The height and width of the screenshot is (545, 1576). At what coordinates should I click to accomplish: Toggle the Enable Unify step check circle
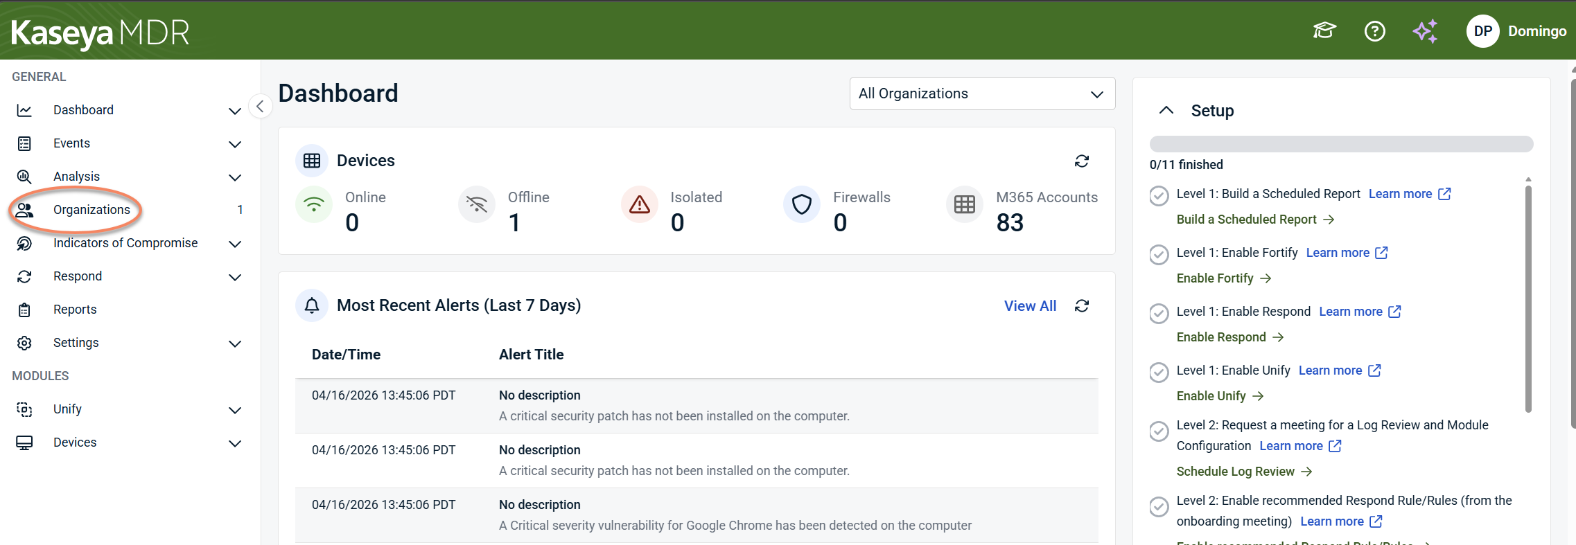click(1159, 373)
